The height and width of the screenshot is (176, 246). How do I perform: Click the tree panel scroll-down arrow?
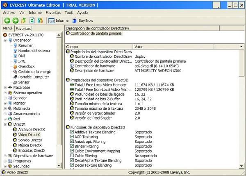coord(59,165)
